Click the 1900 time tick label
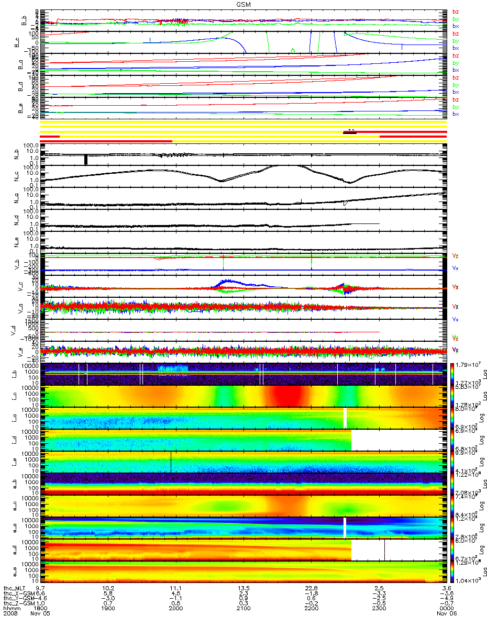The width and height of the screenshot is (487, 628). (x=108, y=608)
